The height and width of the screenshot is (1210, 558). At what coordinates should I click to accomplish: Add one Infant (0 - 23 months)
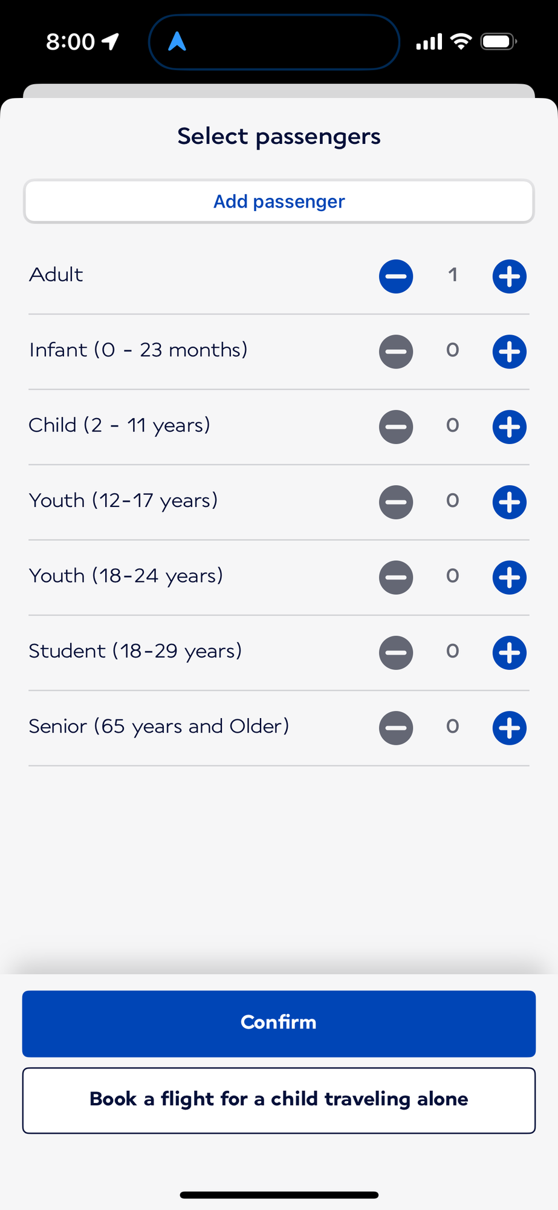(509, 352)
